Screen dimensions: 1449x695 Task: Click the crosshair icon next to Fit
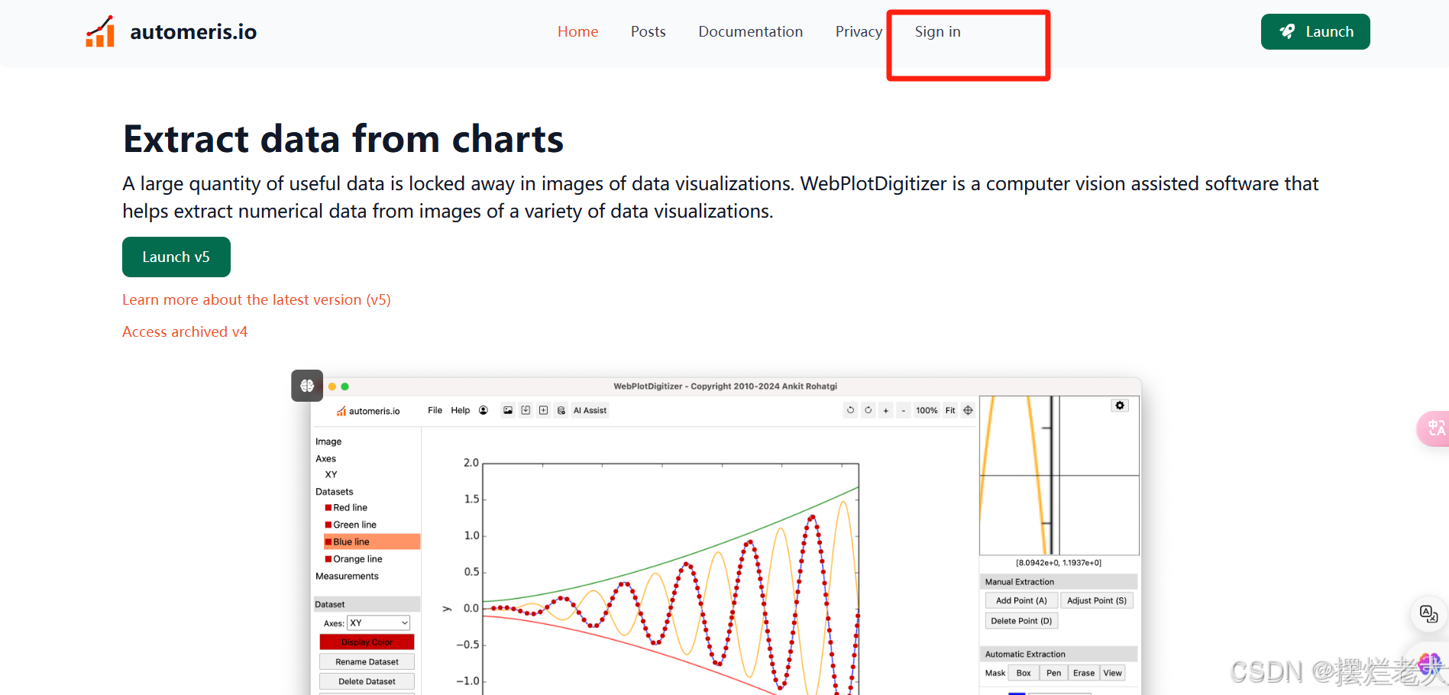click(968, 410)
